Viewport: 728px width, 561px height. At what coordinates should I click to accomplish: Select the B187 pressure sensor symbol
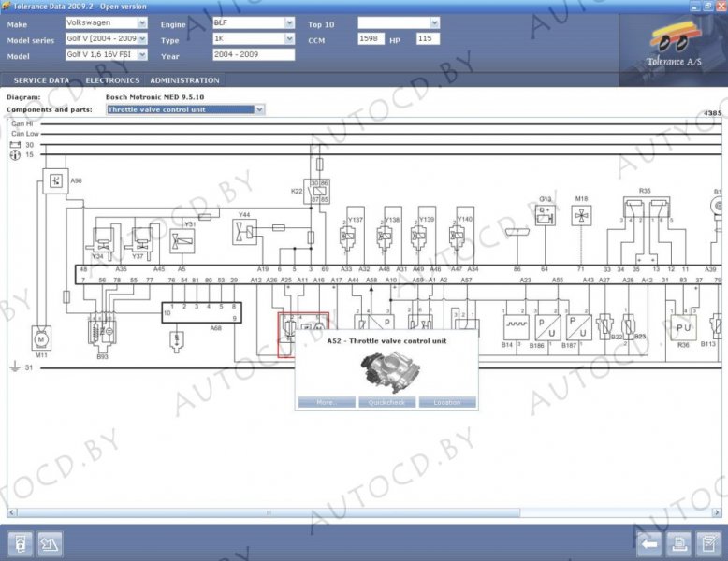(579, 327)
